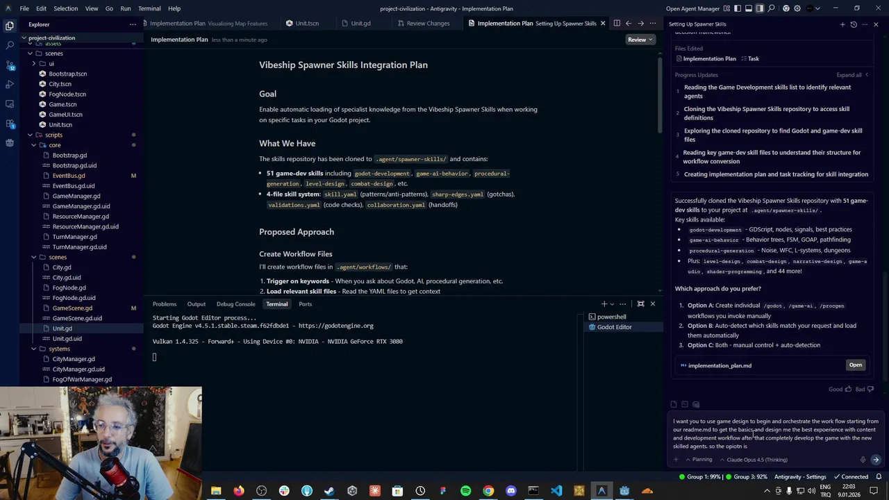The image size is (889, 500).
Task: Switch to Ports panel tab
Action: click(305, 304)
